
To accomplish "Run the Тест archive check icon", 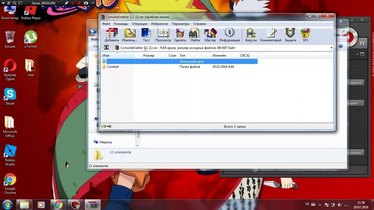I will (146, 35).
